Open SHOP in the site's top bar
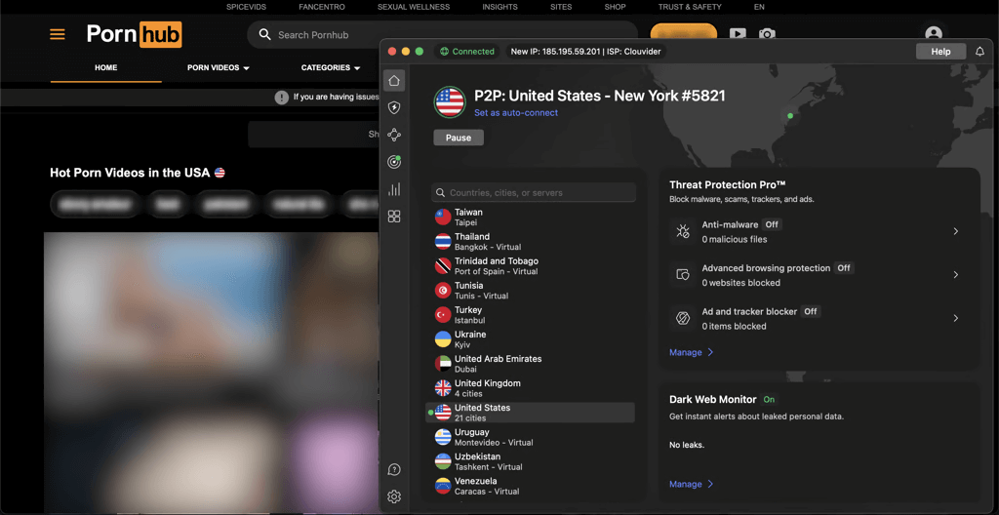The width and height of the screenshot is (999, 515). (615, 7)
